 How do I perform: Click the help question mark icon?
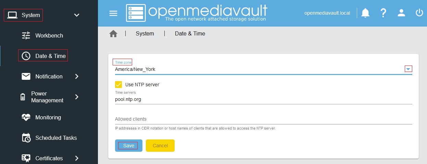384,13
